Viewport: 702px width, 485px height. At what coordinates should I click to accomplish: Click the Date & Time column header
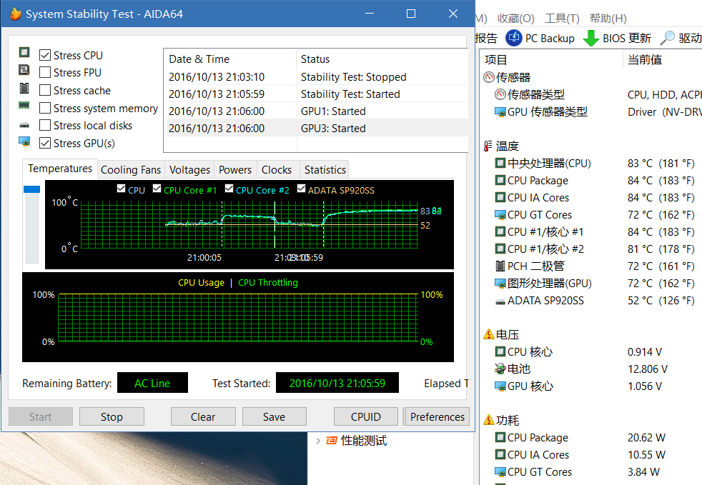229,59
